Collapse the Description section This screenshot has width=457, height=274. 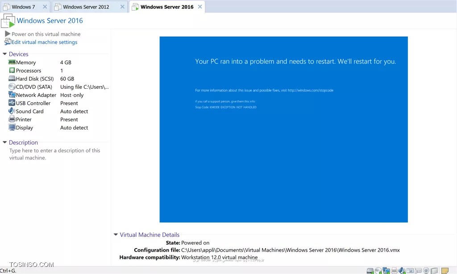(x=4, y=142)
